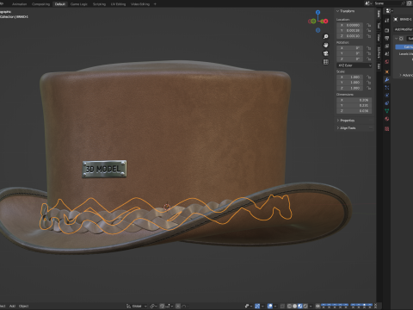Click the Scale Y value field
This screenshot has width=413, height=310.
350,83
